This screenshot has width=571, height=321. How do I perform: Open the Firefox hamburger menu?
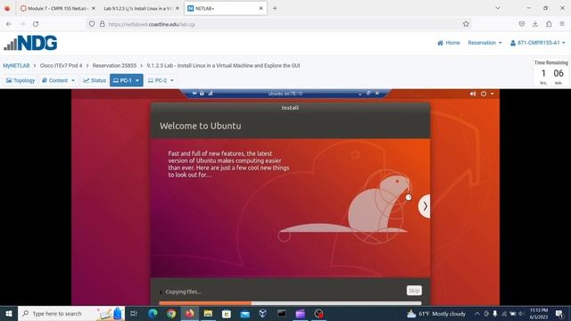pos(562,24)
